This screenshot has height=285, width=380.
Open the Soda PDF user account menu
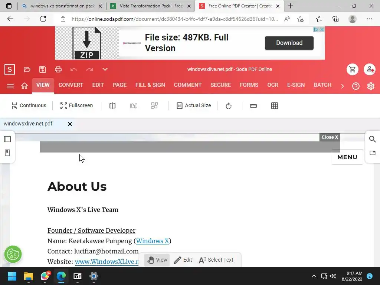pos(370,69)
